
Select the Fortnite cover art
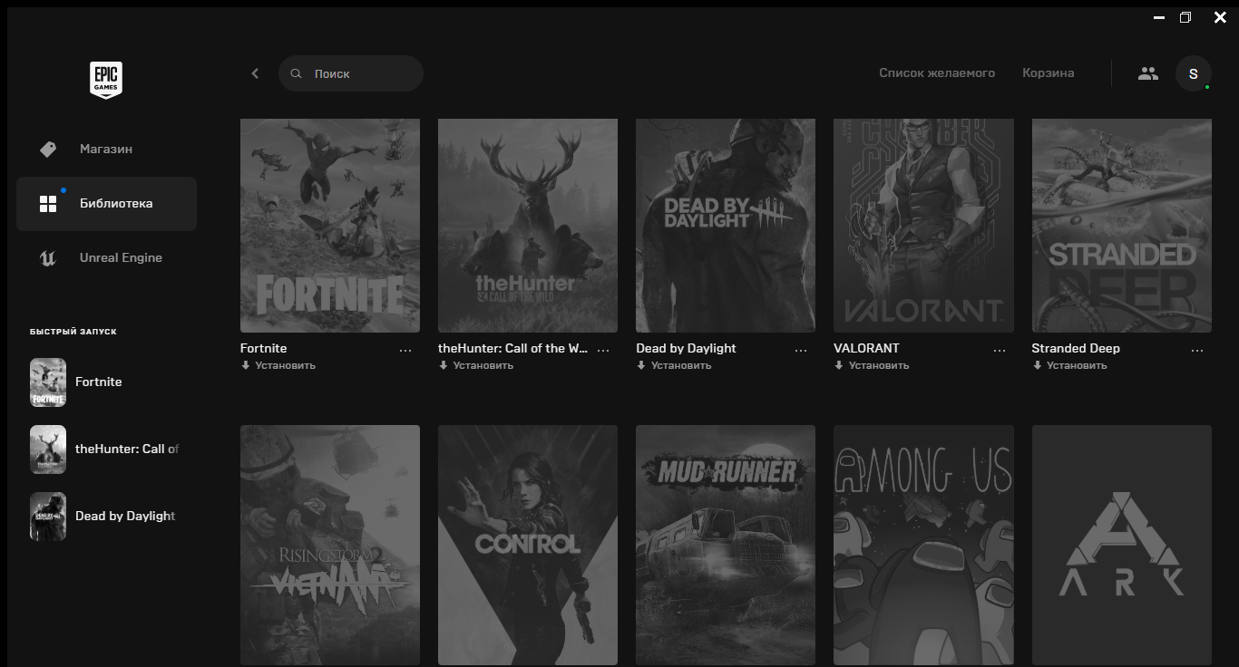tap(330, 226)
